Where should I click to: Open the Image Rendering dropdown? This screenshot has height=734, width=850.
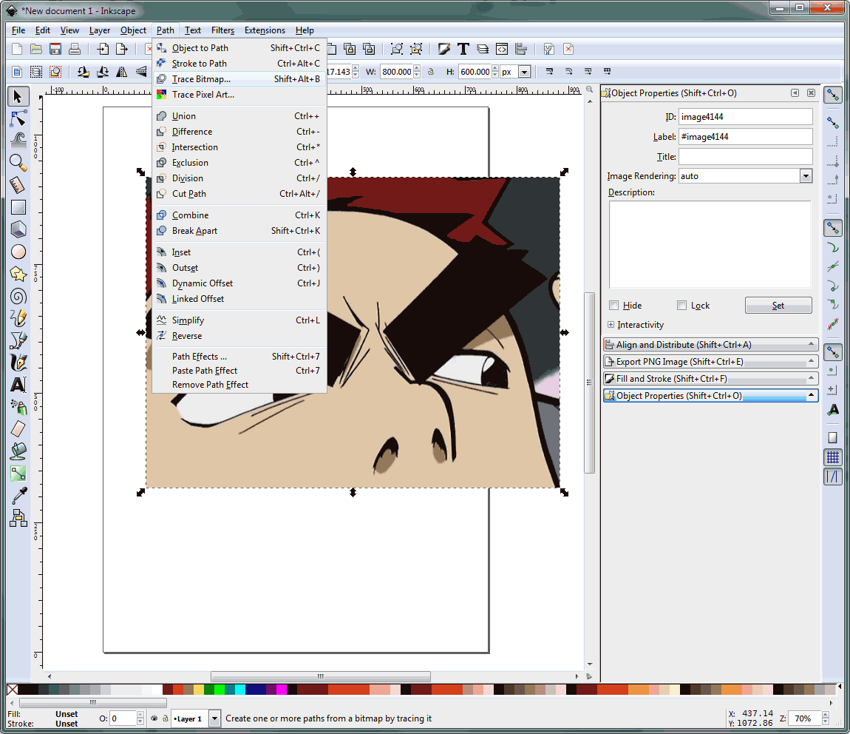coord(806,176)
